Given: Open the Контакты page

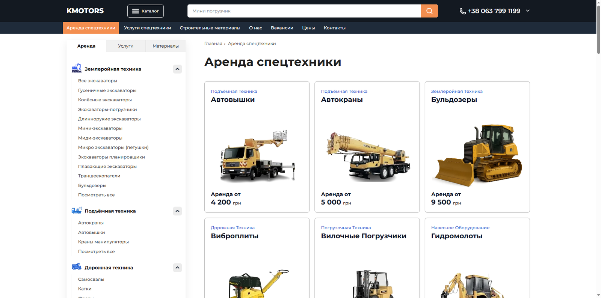Looking at the screenshot, I should pyautogui.click(x=335, y=28).
